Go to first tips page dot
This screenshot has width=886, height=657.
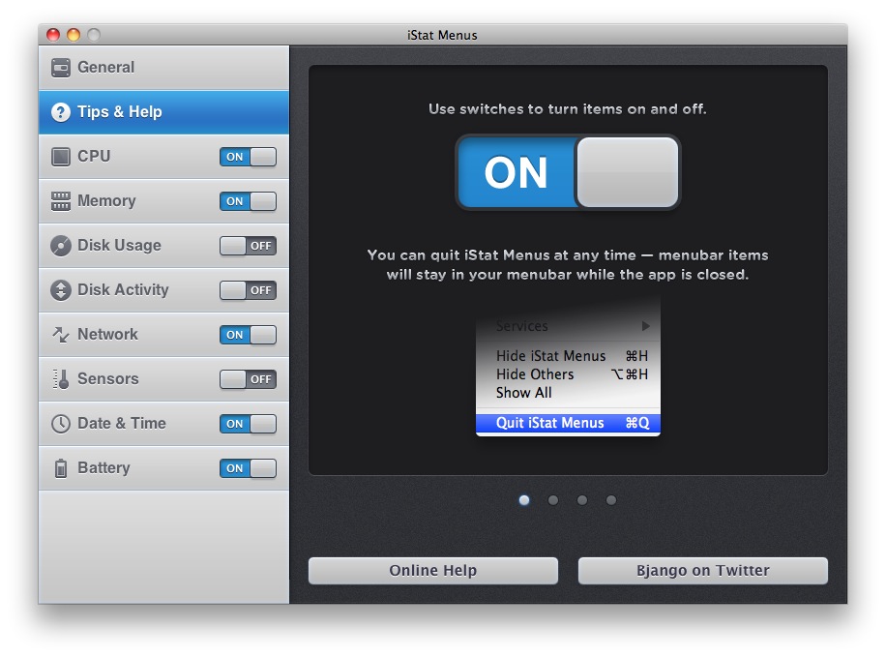pyautogui.click(x=524, y=500)
